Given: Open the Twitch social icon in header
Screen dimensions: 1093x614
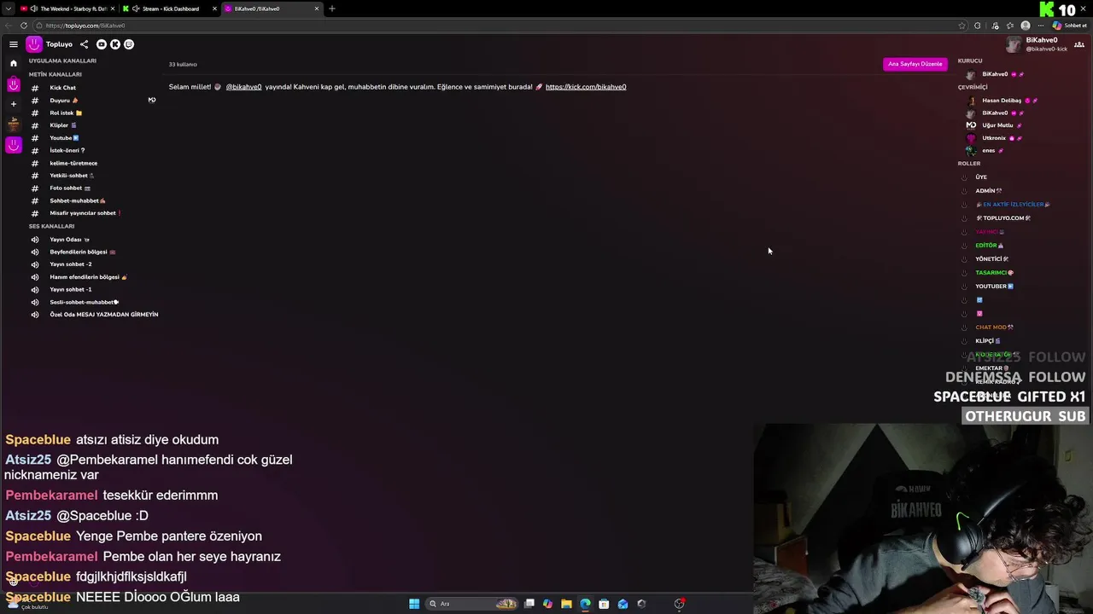Looking at the screenshot, I should [129, 44].
